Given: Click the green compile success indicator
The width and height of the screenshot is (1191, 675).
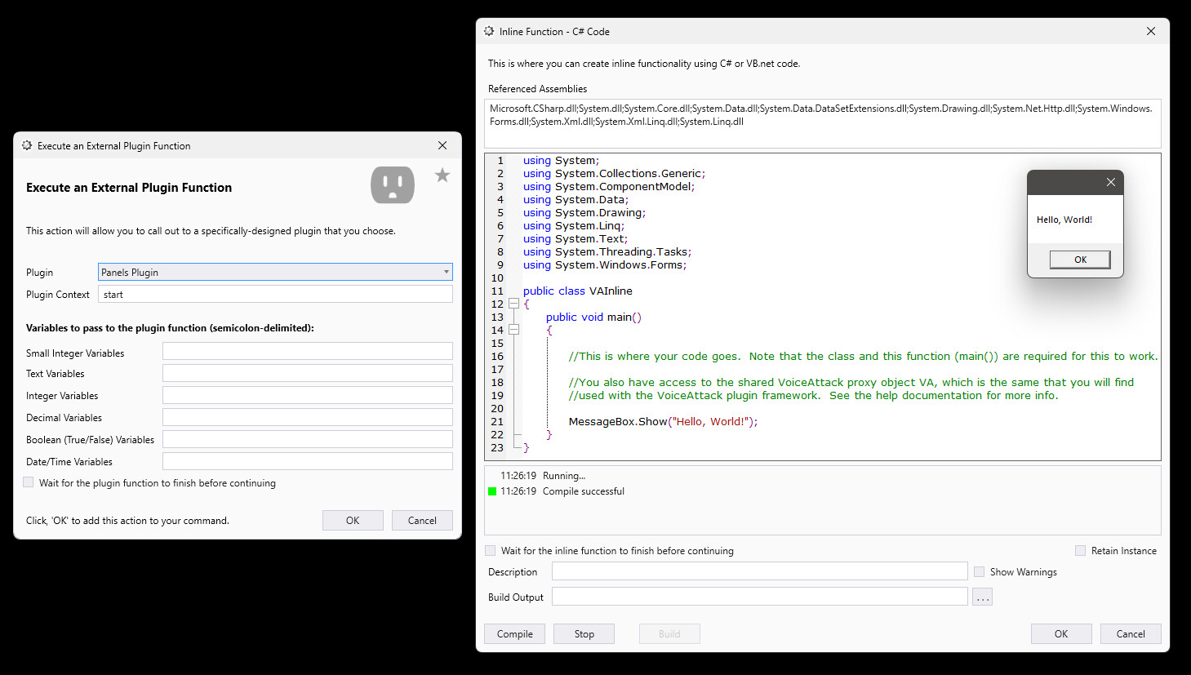Looking at the screenshot, I should pyautogui.click(x=491, y=491).
